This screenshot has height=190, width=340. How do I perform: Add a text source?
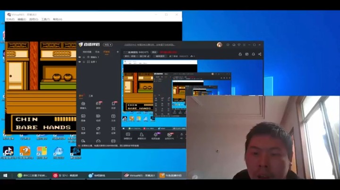point(113,118)
